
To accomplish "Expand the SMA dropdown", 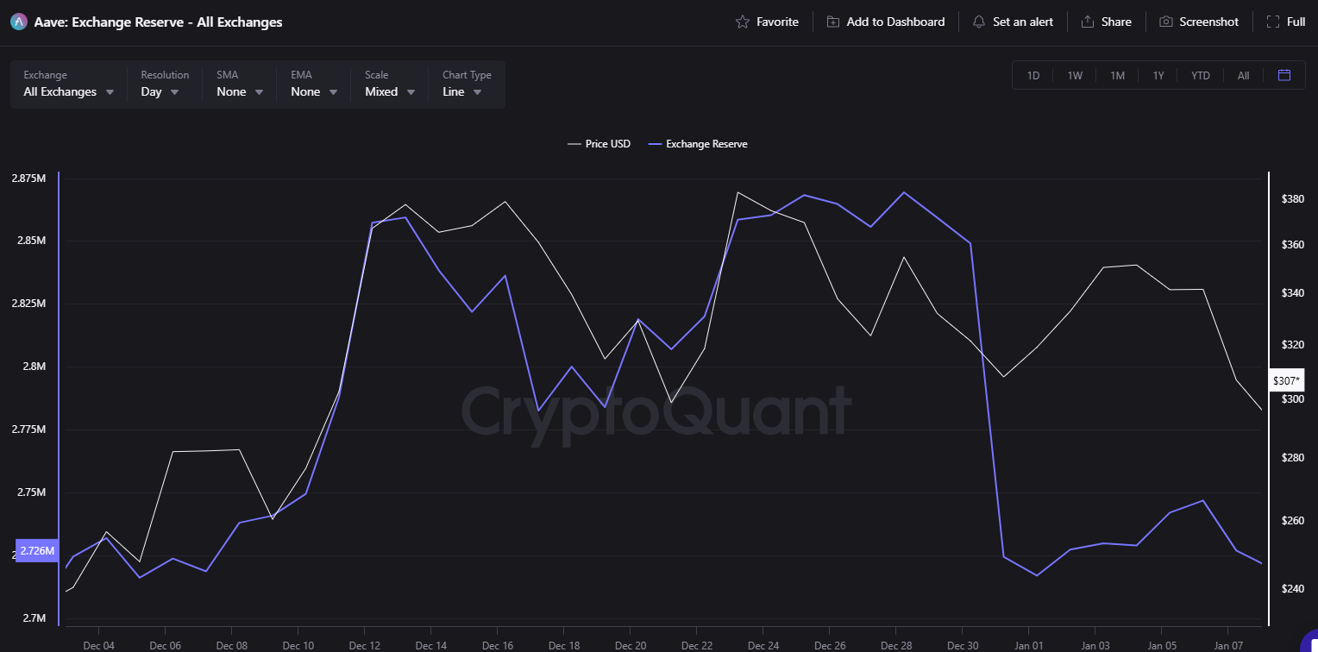I will [x=241, y=85].
